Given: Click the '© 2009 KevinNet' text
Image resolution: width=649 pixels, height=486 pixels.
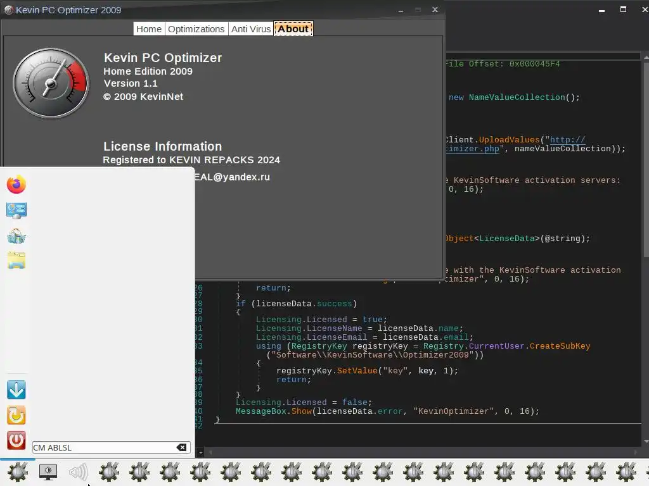Looking at the screenshot, I should (x=143, y=97).
